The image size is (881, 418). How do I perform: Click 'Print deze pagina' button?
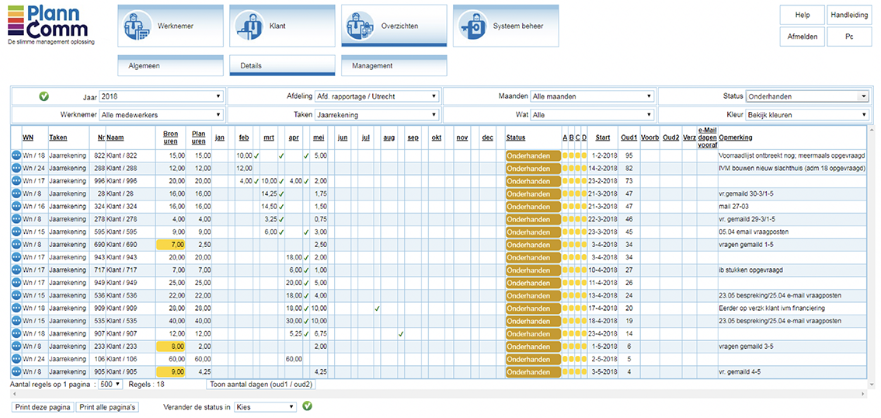(x=43, y=407)
